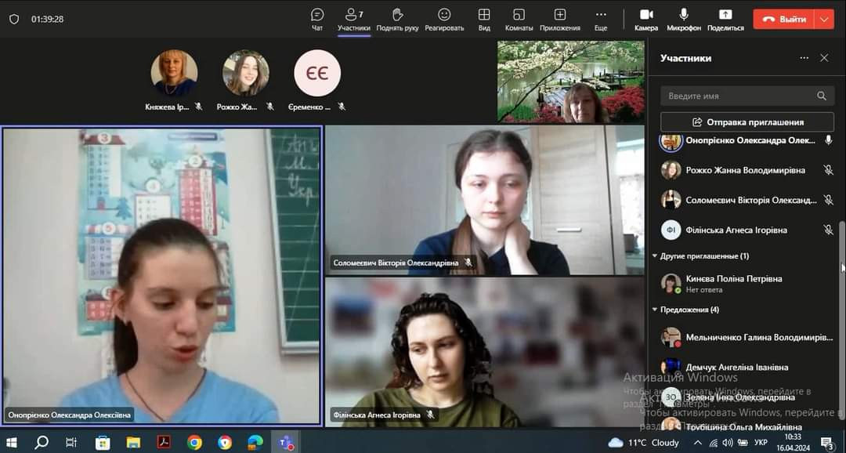Open Microsoft Edge from taskbar

255,443
